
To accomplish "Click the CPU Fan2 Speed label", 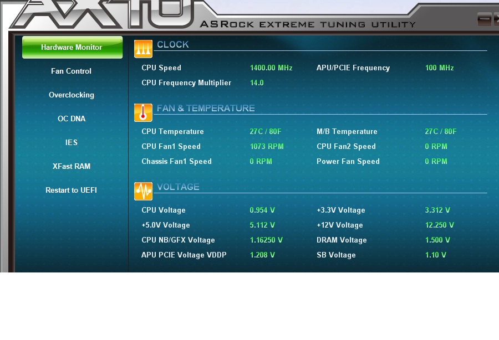I will pos(346,147).
